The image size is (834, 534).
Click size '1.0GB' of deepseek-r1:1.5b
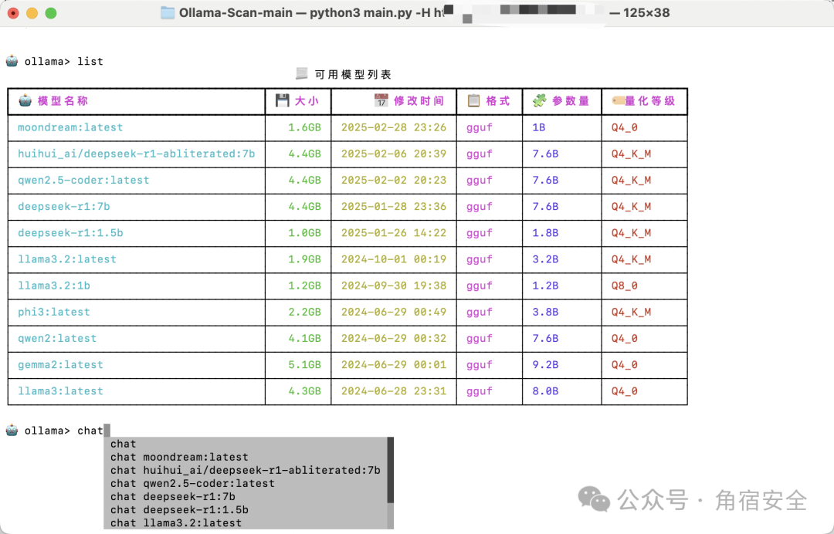305,233
